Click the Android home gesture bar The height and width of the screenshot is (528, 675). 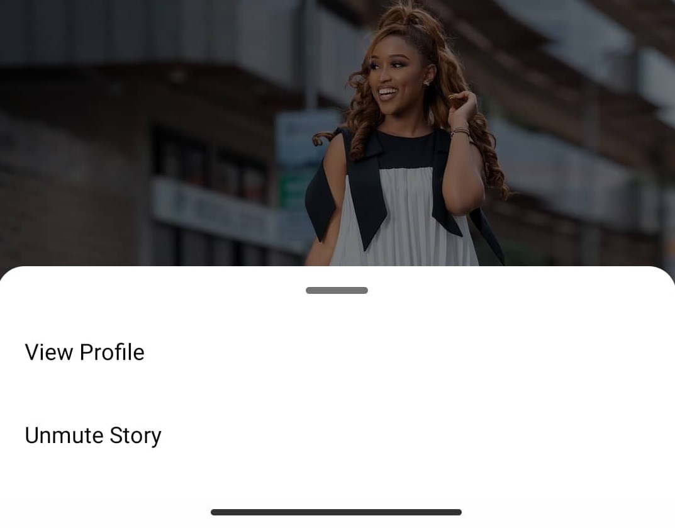point(336,512)
